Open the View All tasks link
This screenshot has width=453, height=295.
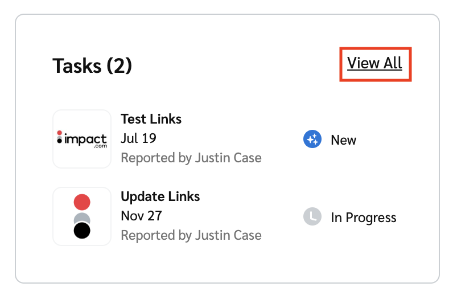(374, 63)
